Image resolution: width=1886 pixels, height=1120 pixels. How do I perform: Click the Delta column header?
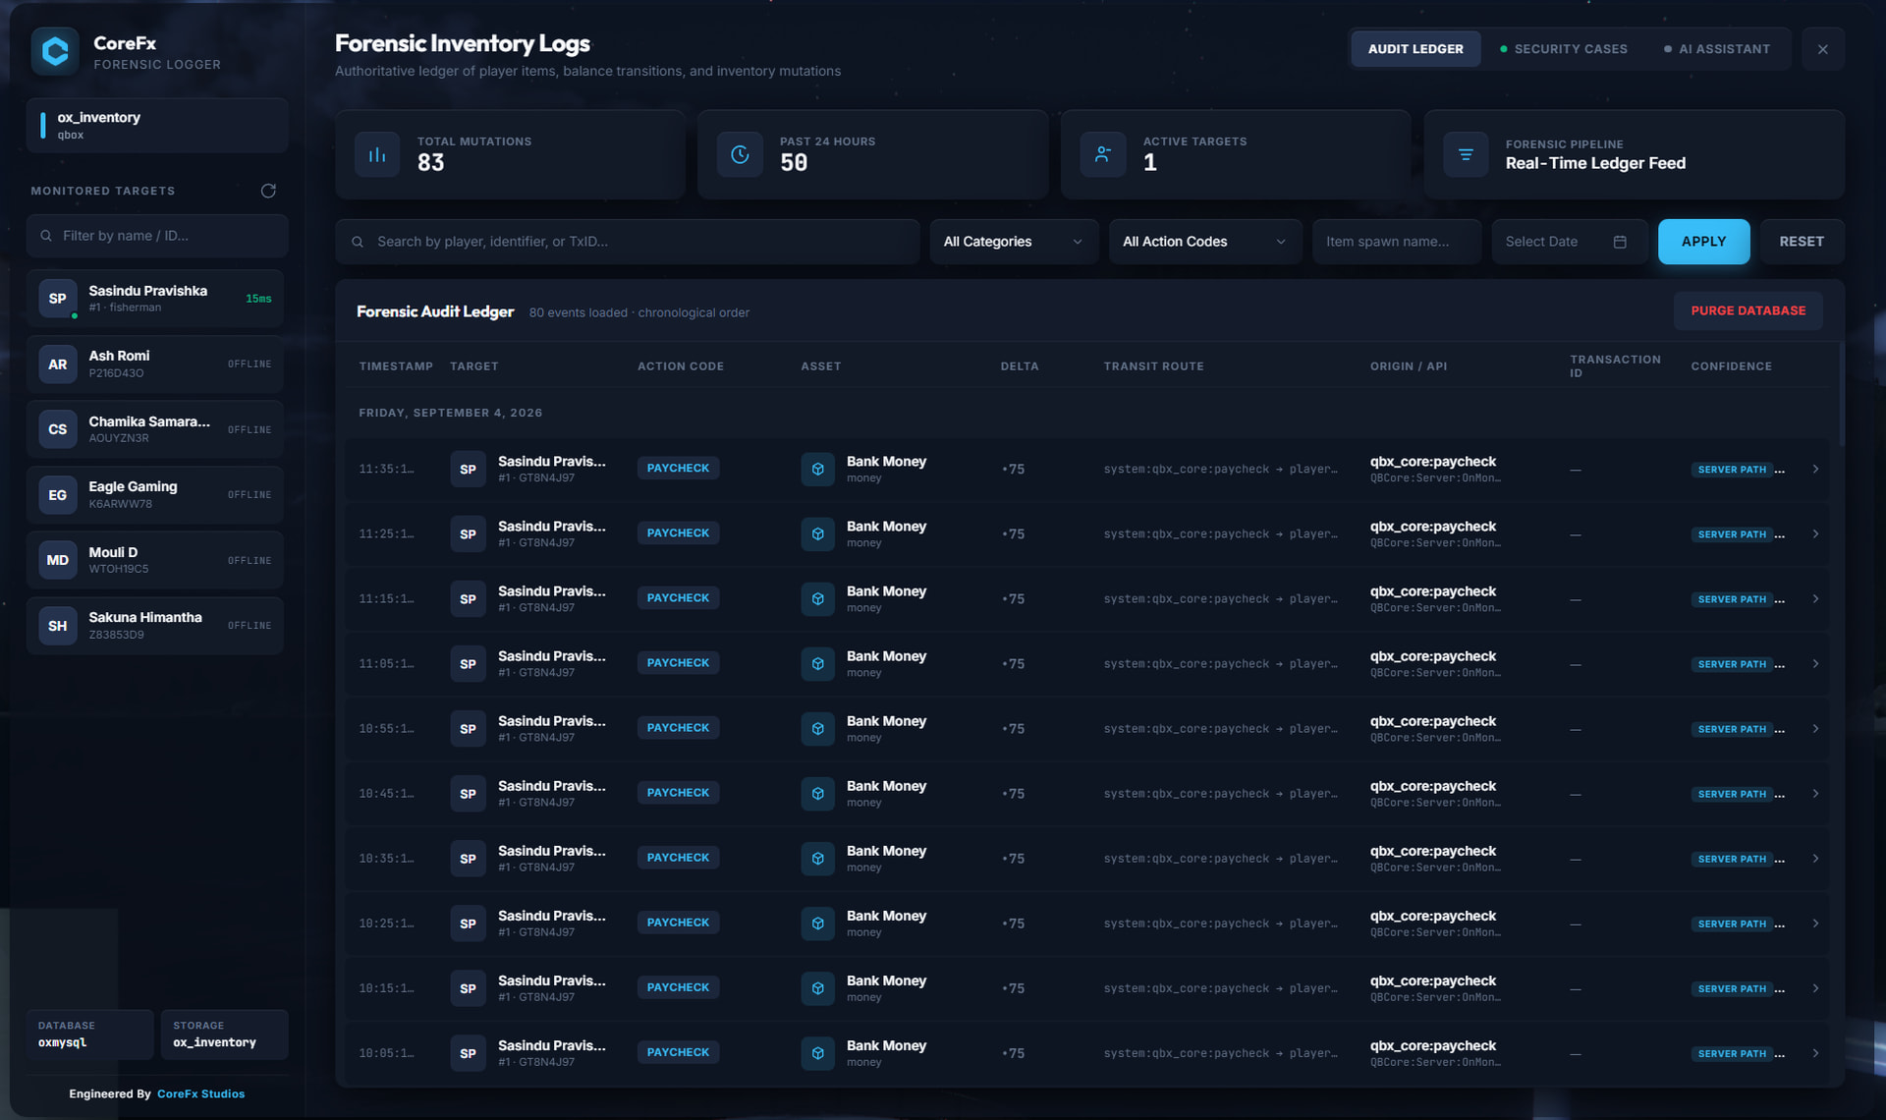click(1020, 366)
